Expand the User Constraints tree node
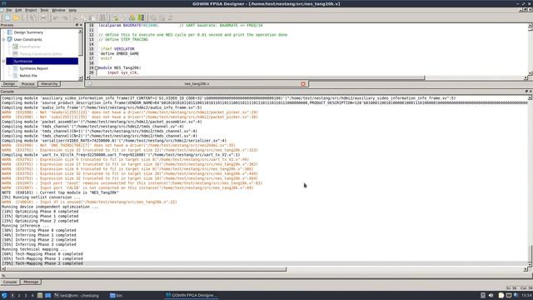Viewport: 533px width, 300px height. click(3, 39)
